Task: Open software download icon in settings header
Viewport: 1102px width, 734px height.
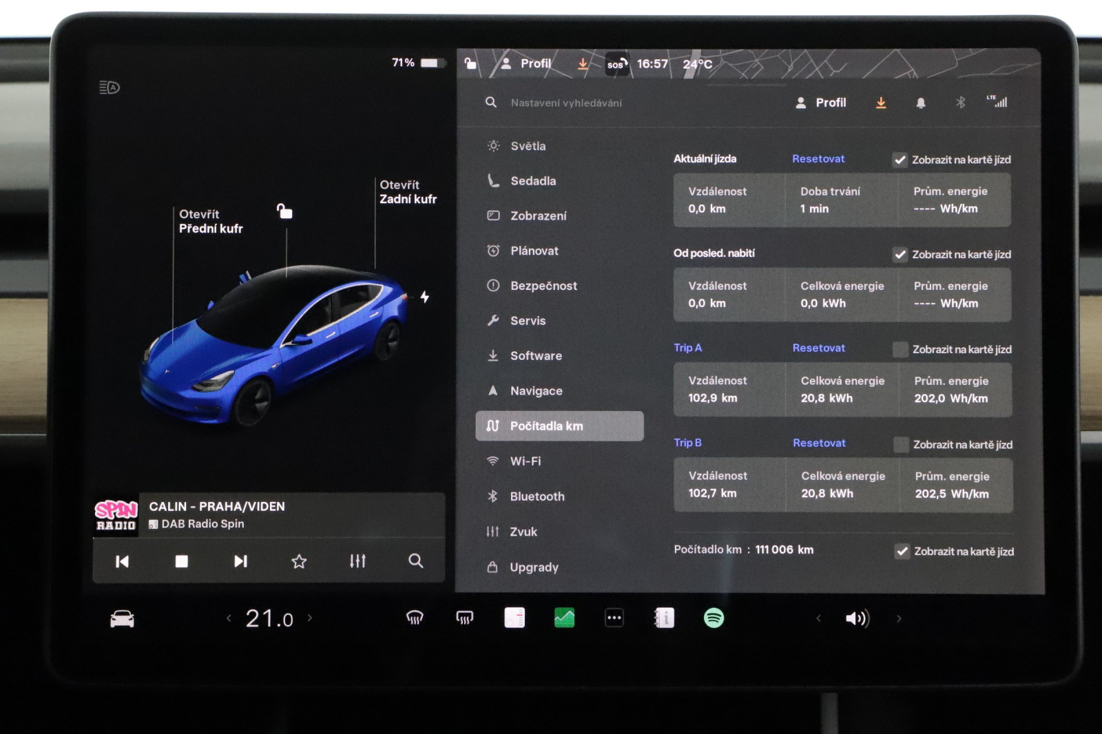Action: (881, 103)
